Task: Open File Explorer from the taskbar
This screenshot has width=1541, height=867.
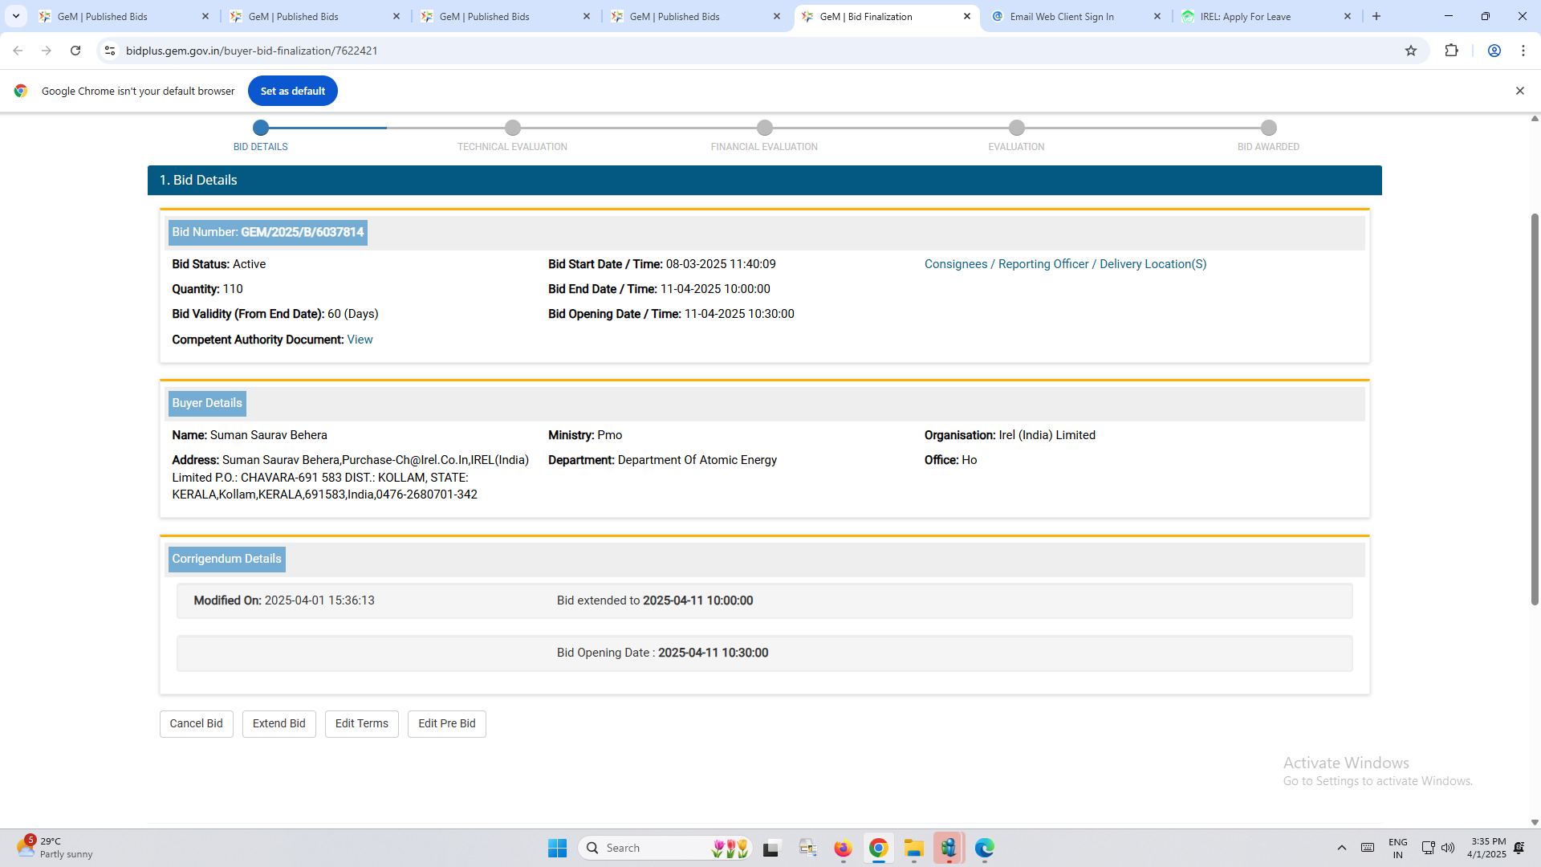Action: coord(913,848)
